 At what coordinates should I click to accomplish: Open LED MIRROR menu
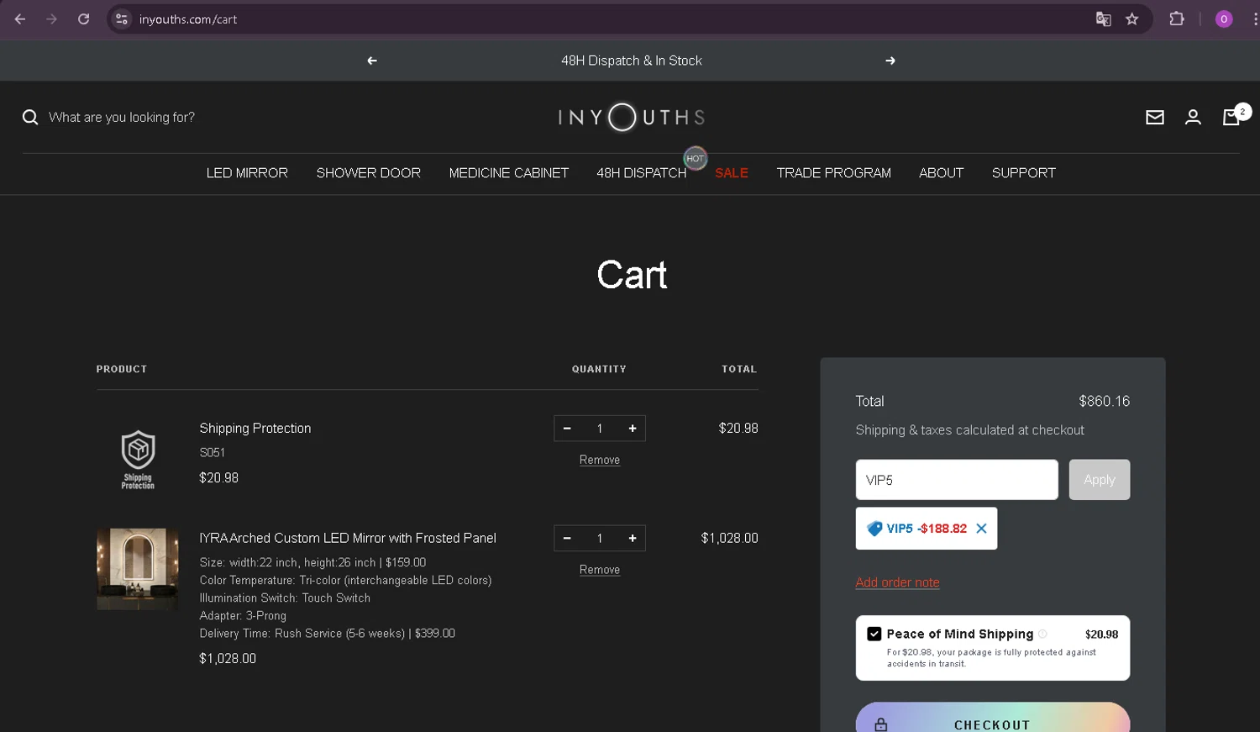click(247, 173)
